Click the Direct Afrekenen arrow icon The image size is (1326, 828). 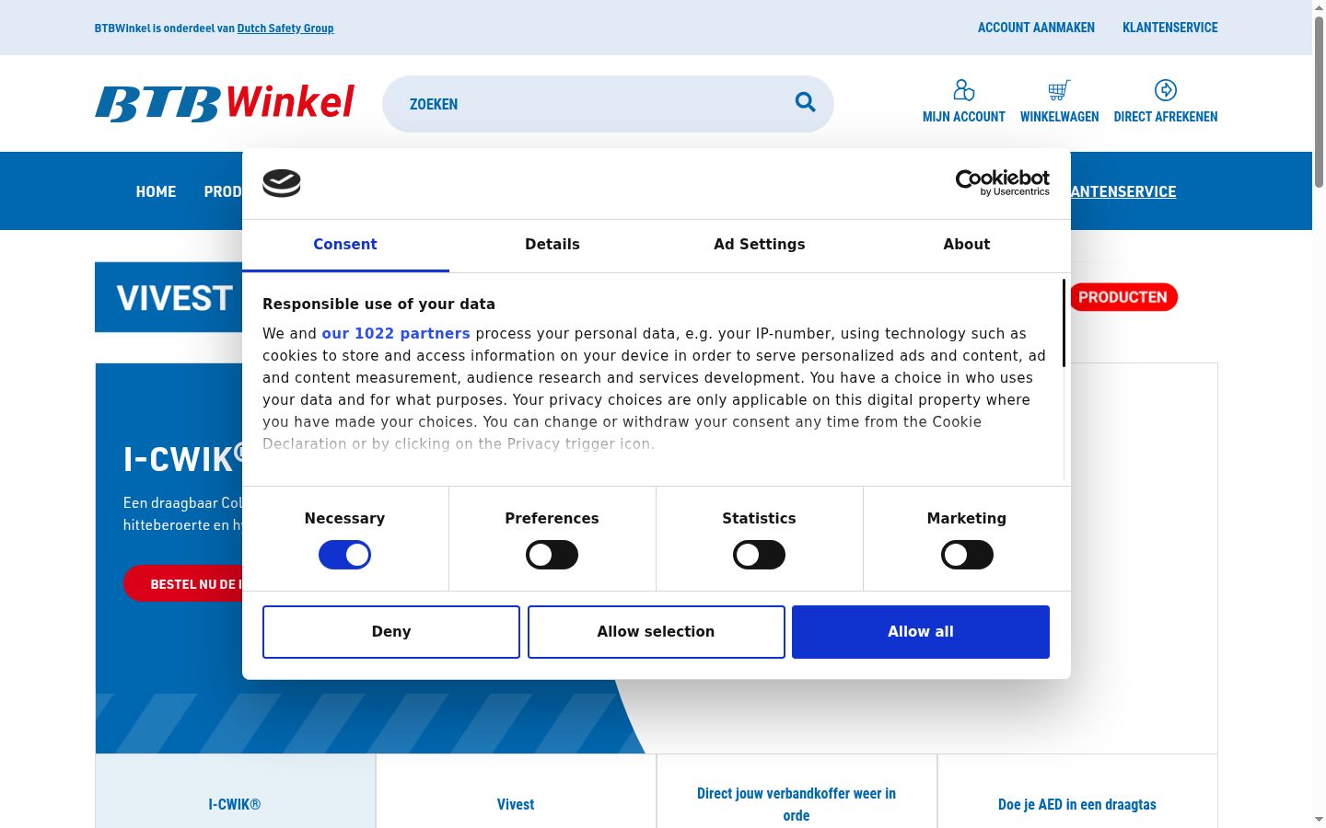[1166, 90]
